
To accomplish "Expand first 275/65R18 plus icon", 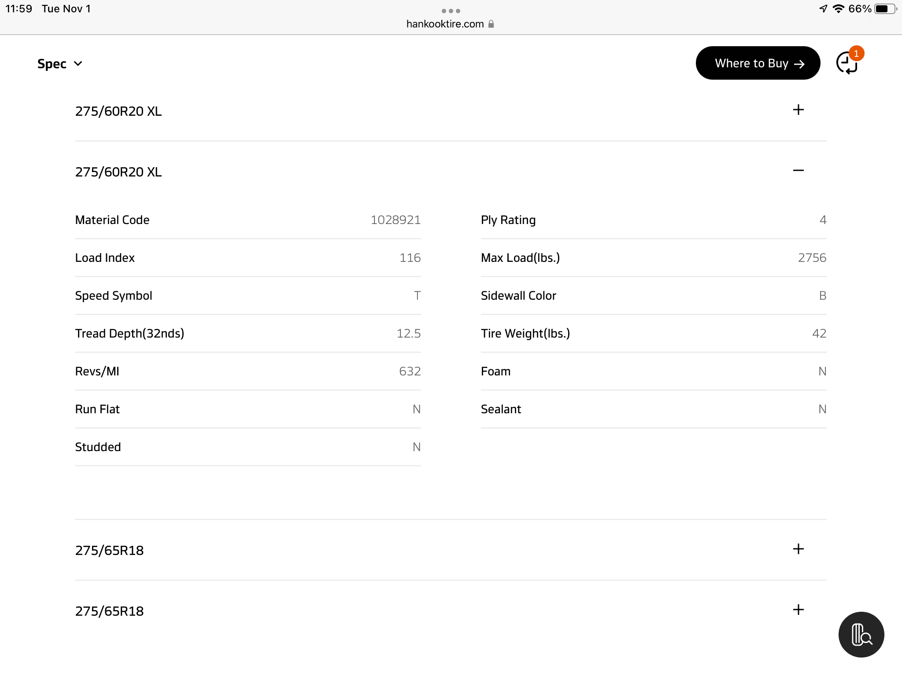I will (798, 549).
